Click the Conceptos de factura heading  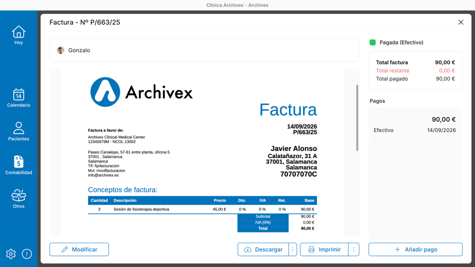122,190
